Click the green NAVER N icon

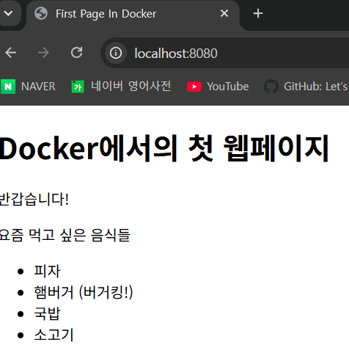[x=8, y=87]
